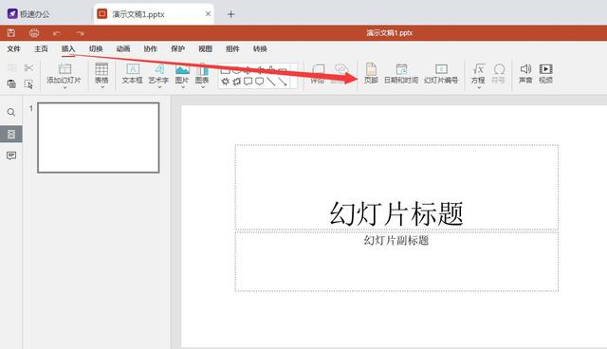Insert a chart via 图表 icon
The image size is (607, 349).
click(202, 74)
